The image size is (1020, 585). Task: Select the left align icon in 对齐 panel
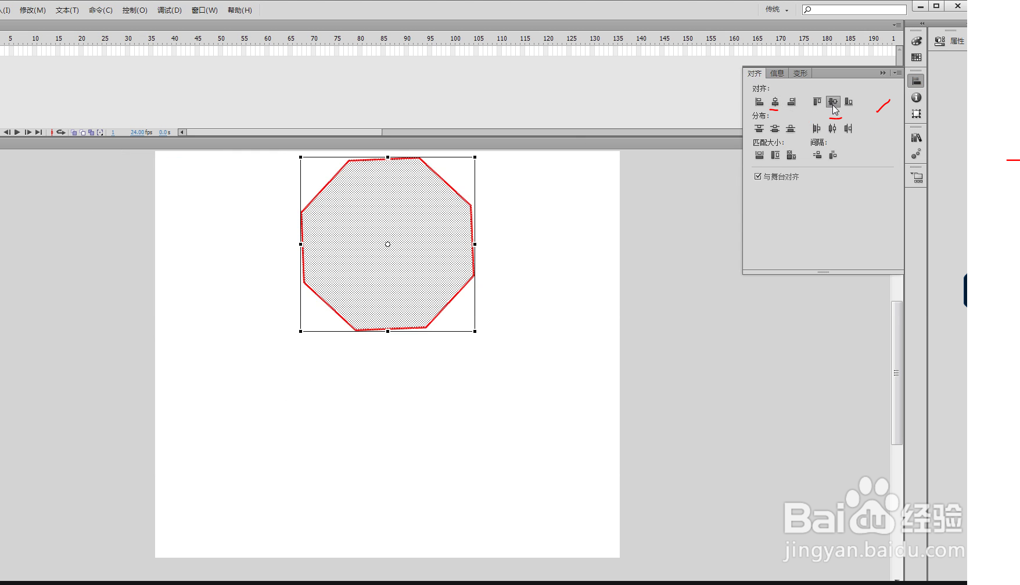(x=760, y=102)
